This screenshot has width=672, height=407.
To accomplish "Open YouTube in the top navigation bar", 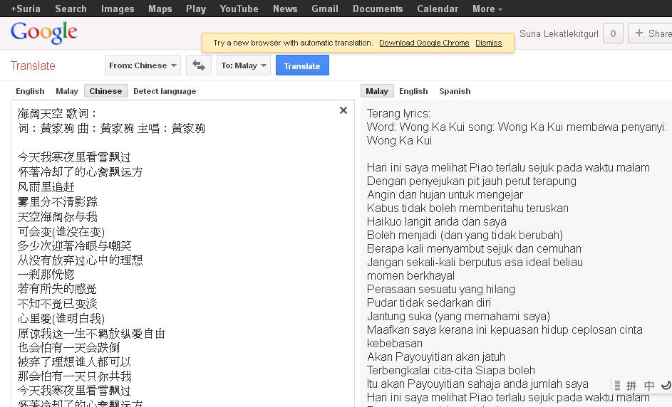I will 239,9.
